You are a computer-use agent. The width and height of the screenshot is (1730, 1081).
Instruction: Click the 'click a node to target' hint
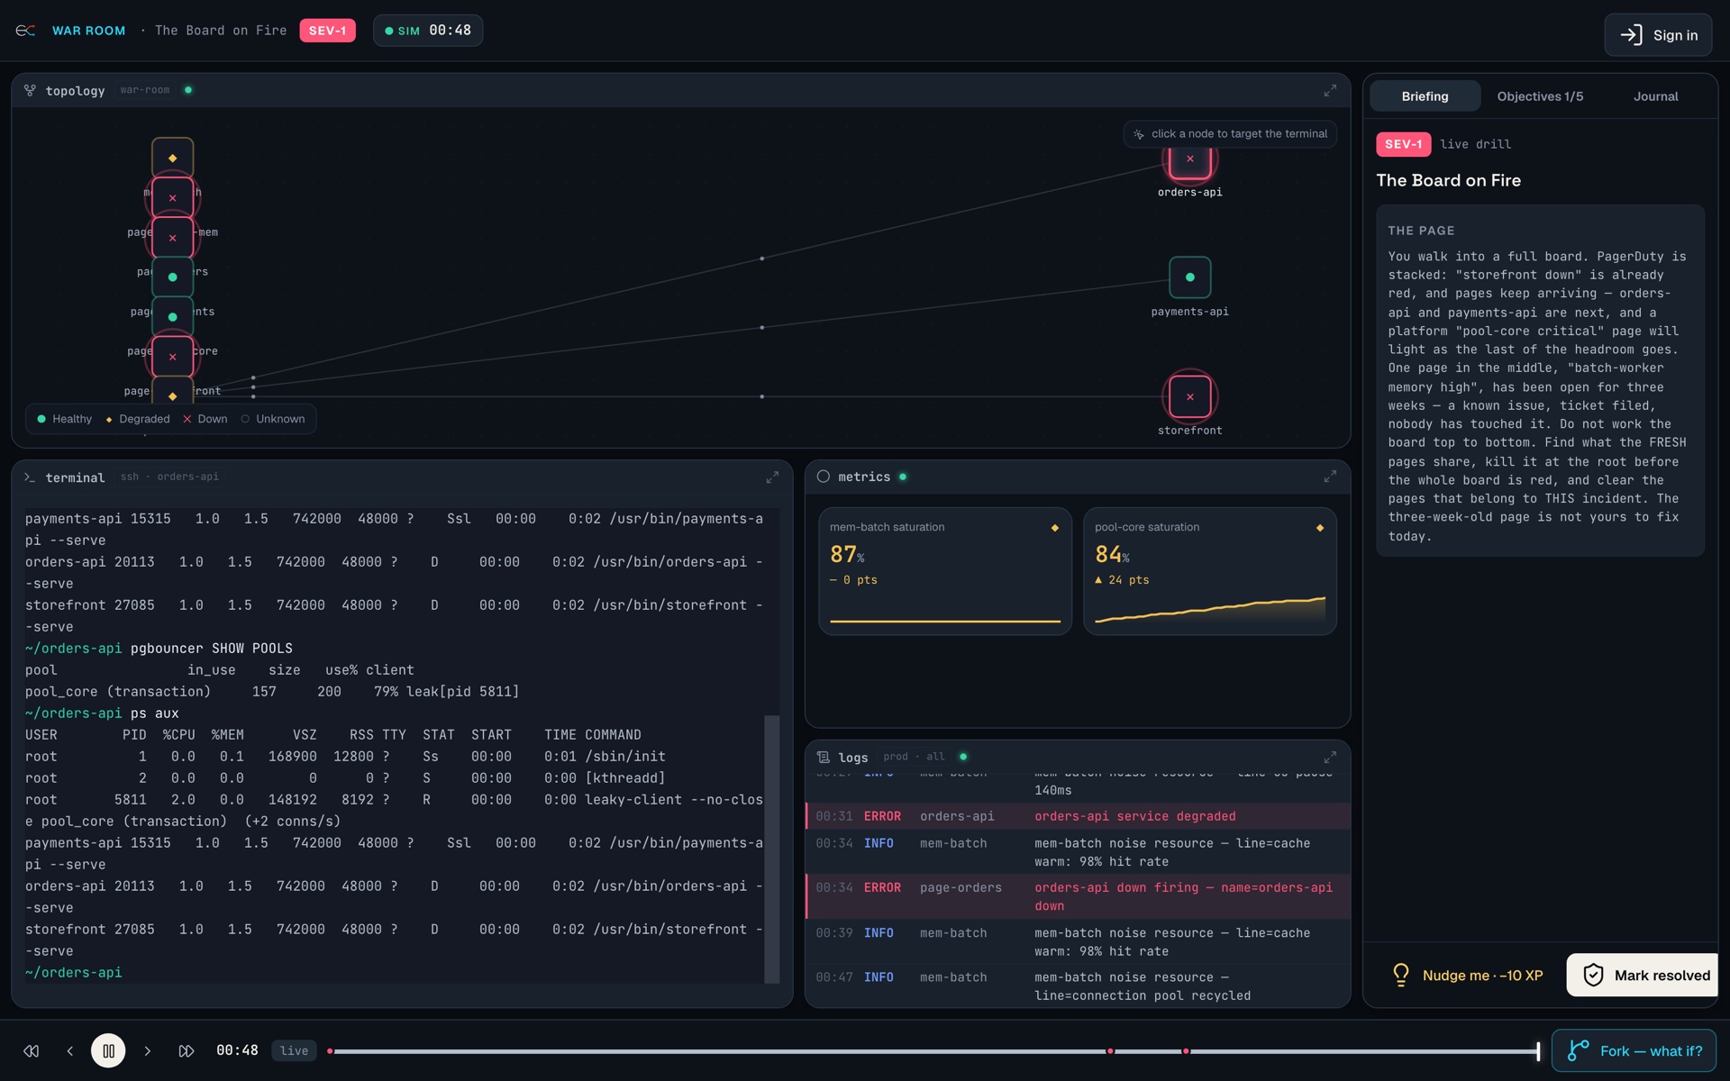[x=1230, y=133]
